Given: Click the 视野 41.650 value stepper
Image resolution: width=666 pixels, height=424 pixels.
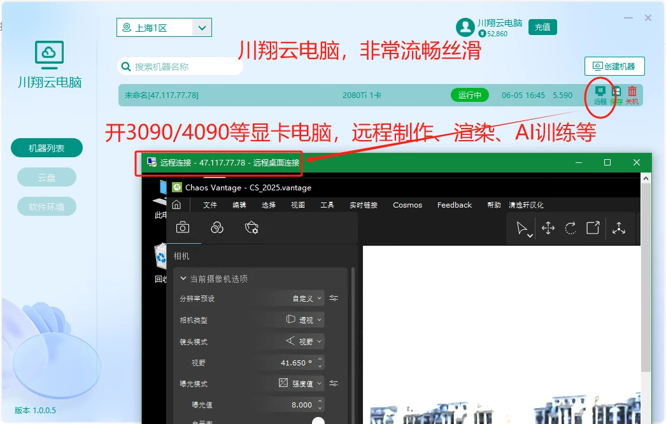Looking at the screenshot, I should tap(320, 362).
